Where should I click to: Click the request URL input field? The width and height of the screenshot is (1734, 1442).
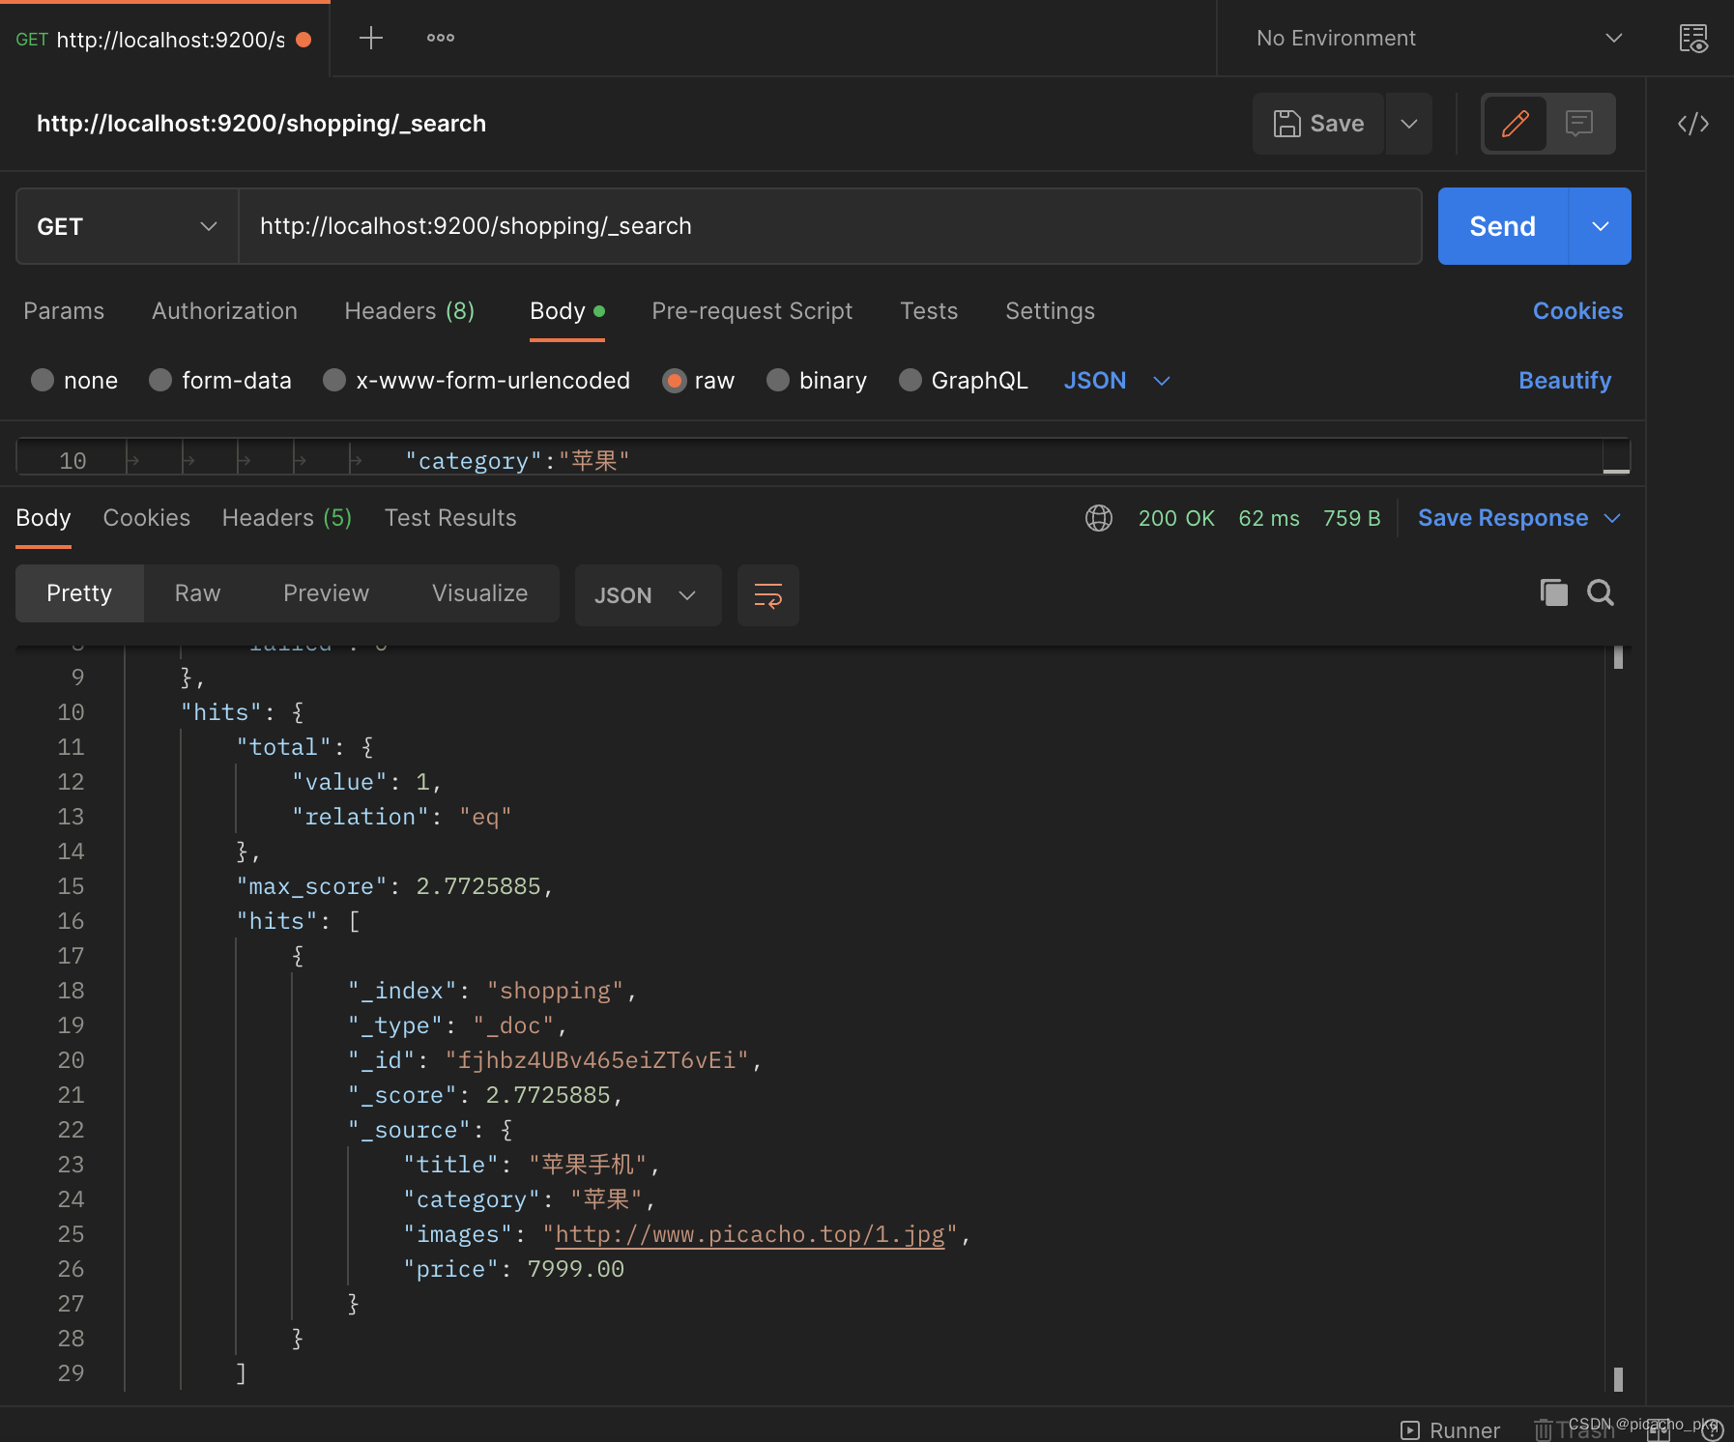point(829,226)
